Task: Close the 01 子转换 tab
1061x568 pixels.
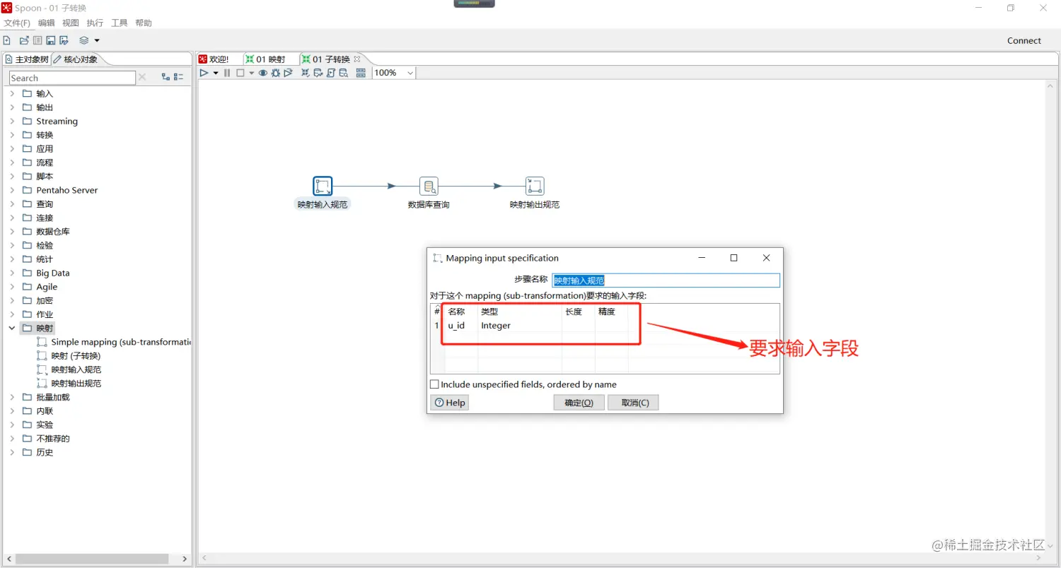Action: tap(357, 59)
